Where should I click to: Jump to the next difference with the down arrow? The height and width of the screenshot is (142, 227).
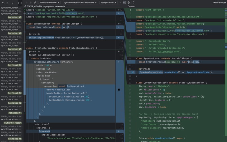click(x=31, y=3)
